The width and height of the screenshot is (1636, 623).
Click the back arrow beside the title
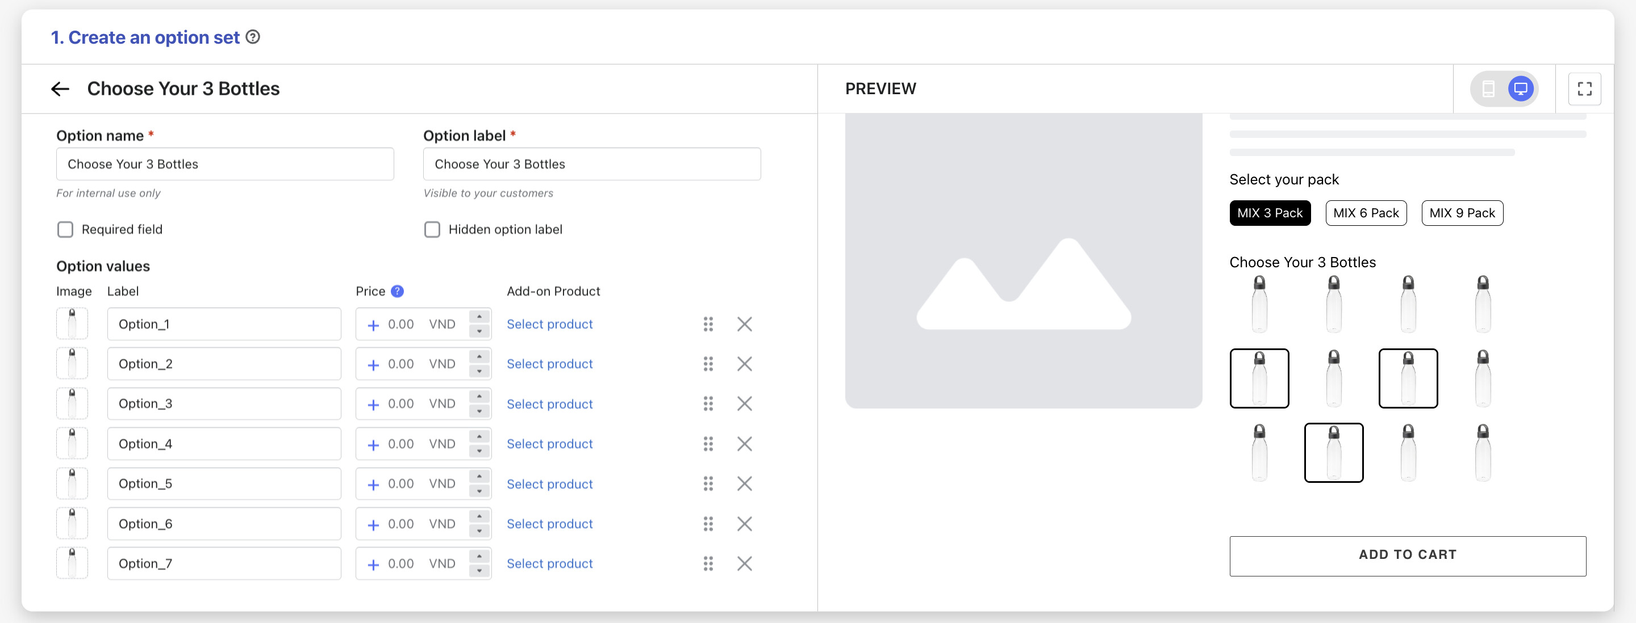[60, 89]
